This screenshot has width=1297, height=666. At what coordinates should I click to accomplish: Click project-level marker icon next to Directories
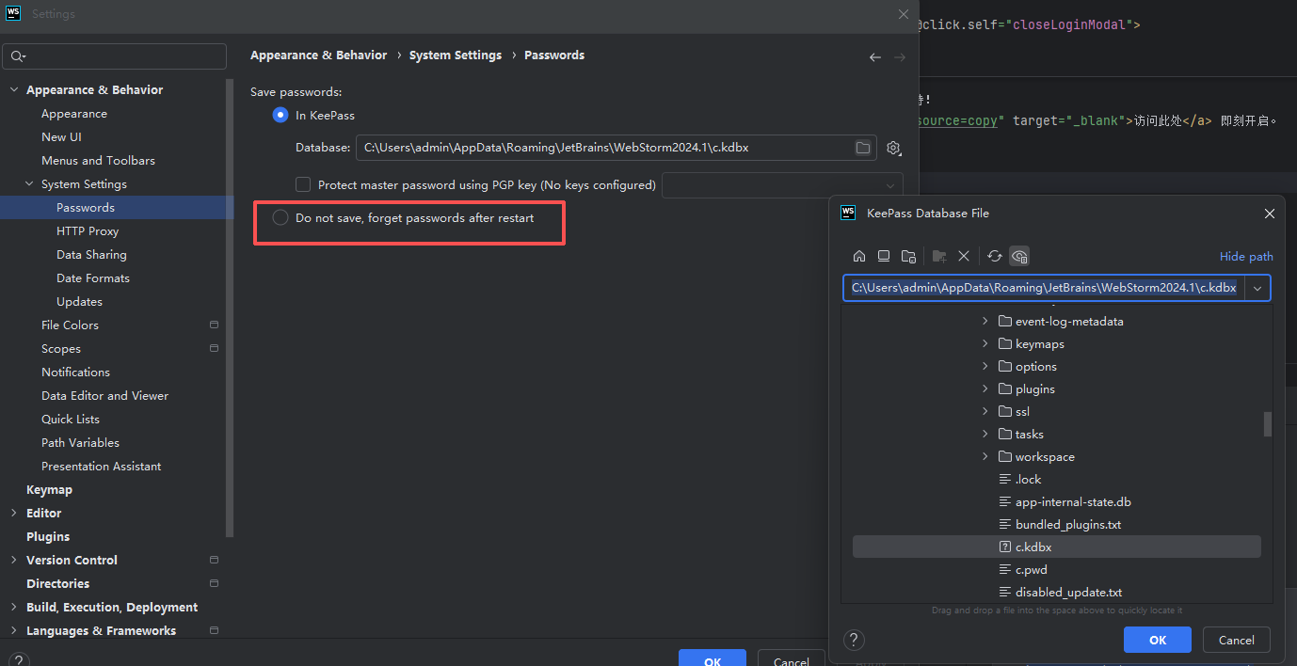pos(215,583)
